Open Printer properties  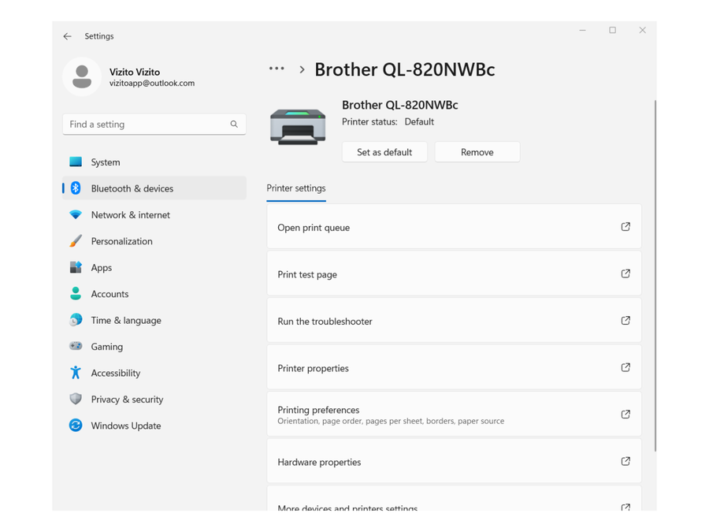[x=454, y=367]
